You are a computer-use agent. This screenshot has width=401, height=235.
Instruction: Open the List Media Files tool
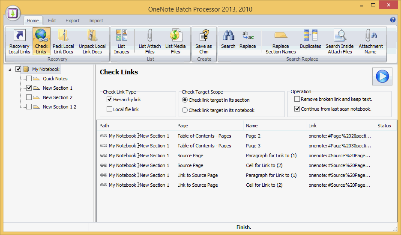coord(176,41)
